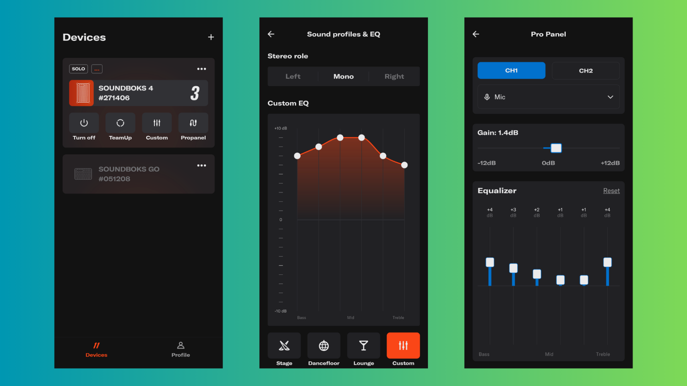Toggle stereo role to Right channel
Screen dimensions: 687x386
coord(394,77)
